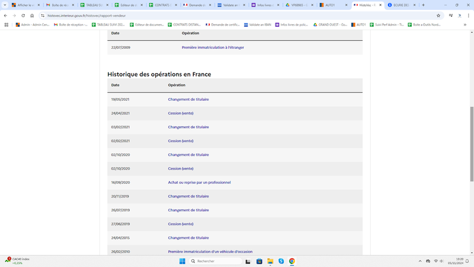Click the Rechercher taskbar search box

[x=215, y=261]
